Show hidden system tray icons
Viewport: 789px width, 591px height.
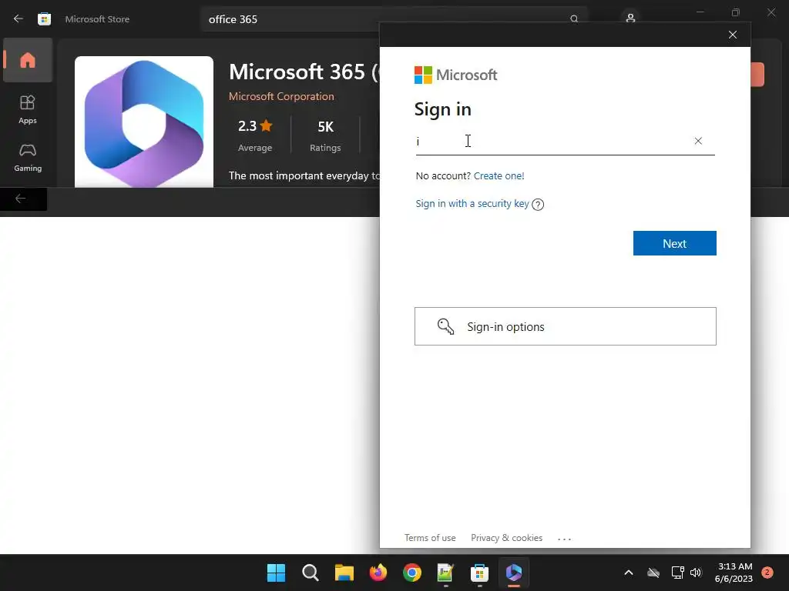(629, 573)
